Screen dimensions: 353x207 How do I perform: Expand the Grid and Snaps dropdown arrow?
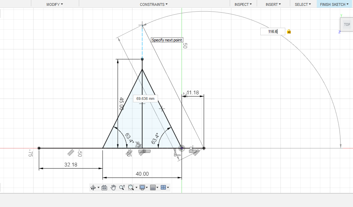pos(157,187)
